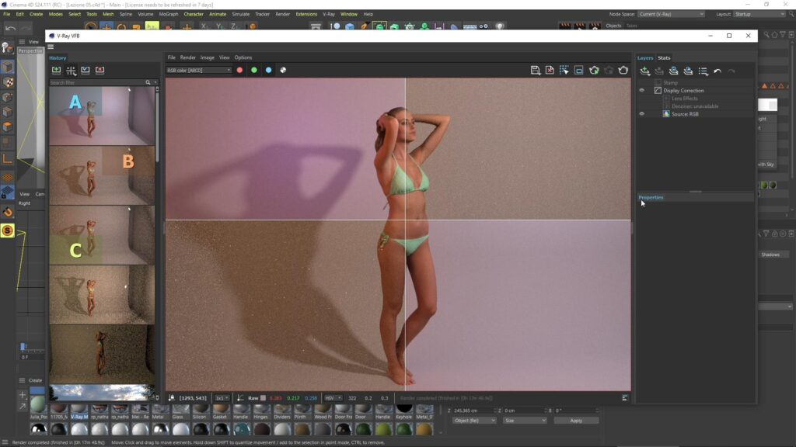This screenshot has height=447, width=796.
Task: Open the VFB log panel icon
Action: pos(625,398)
